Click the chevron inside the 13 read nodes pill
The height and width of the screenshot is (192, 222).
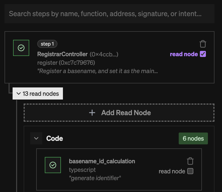18,93
